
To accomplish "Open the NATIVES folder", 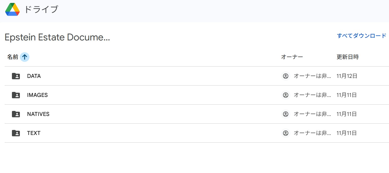I will (x=38, y=114).
